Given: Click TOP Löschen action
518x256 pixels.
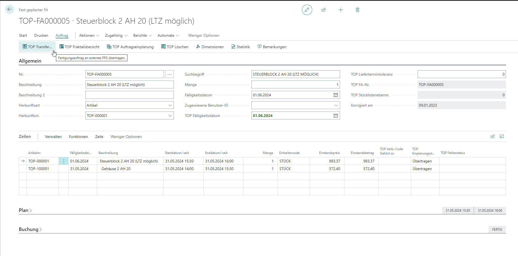Looking at the screenshot, I should click(x=175, y=47).
